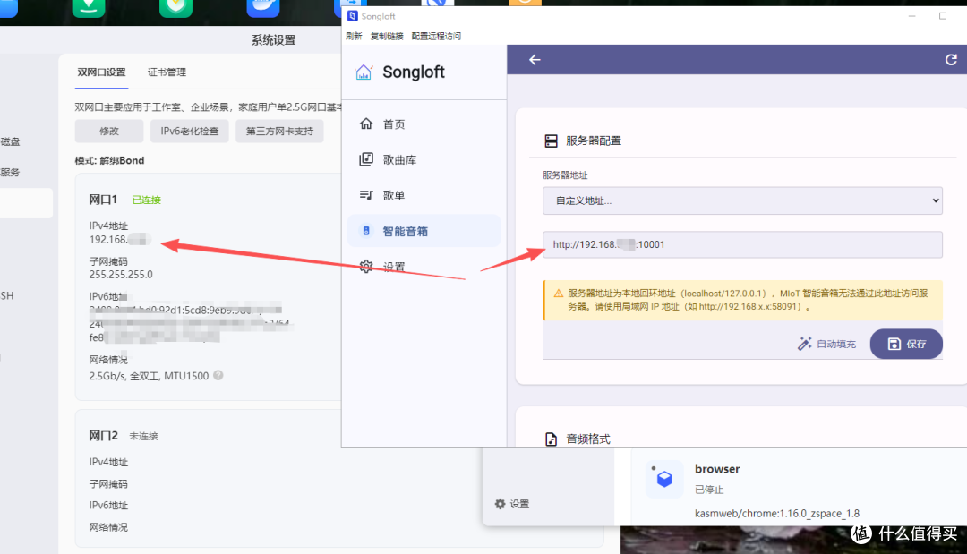Image resolution: width=967 pixels, height=554 pixels.
Task: Click 已连接 status of 网口1
Action: [146, 200]
